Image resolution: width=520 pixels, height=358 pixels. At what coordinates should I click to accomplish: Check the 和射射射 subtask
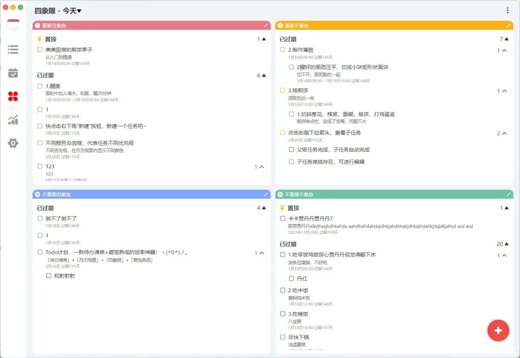pos(49,276)
